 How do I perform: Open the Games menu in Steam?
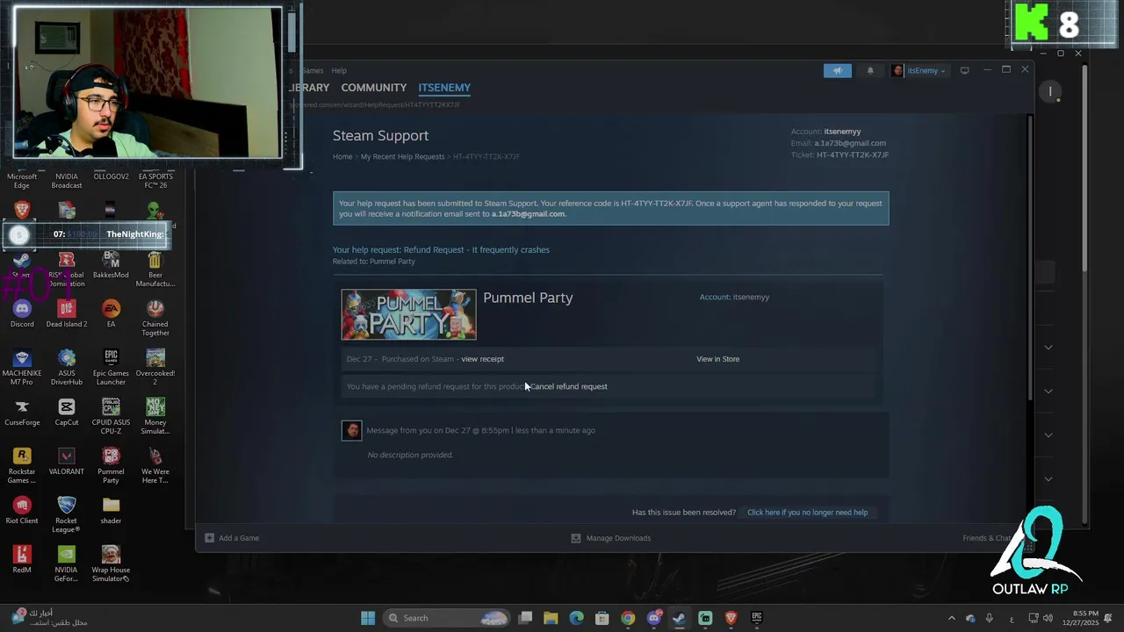tap(313, 70)
